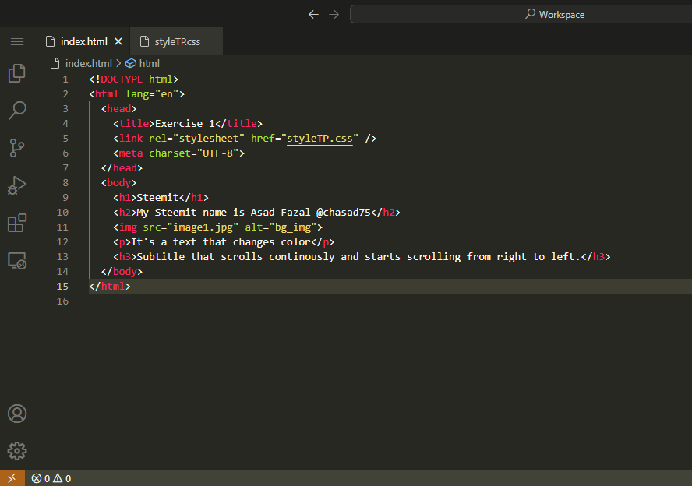Close the index.html tab
692x486 pixels.
point(118,41)
